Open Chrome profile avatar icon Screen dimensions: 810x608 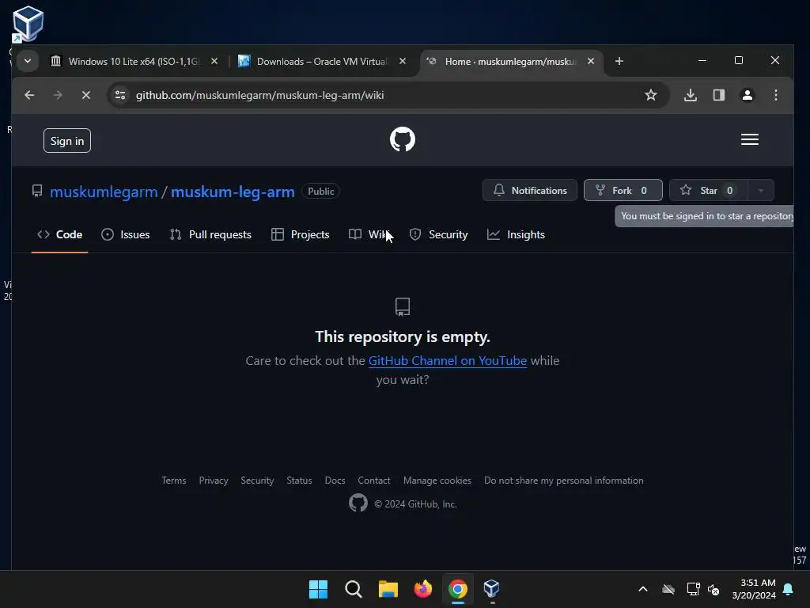tap(747, 95)
